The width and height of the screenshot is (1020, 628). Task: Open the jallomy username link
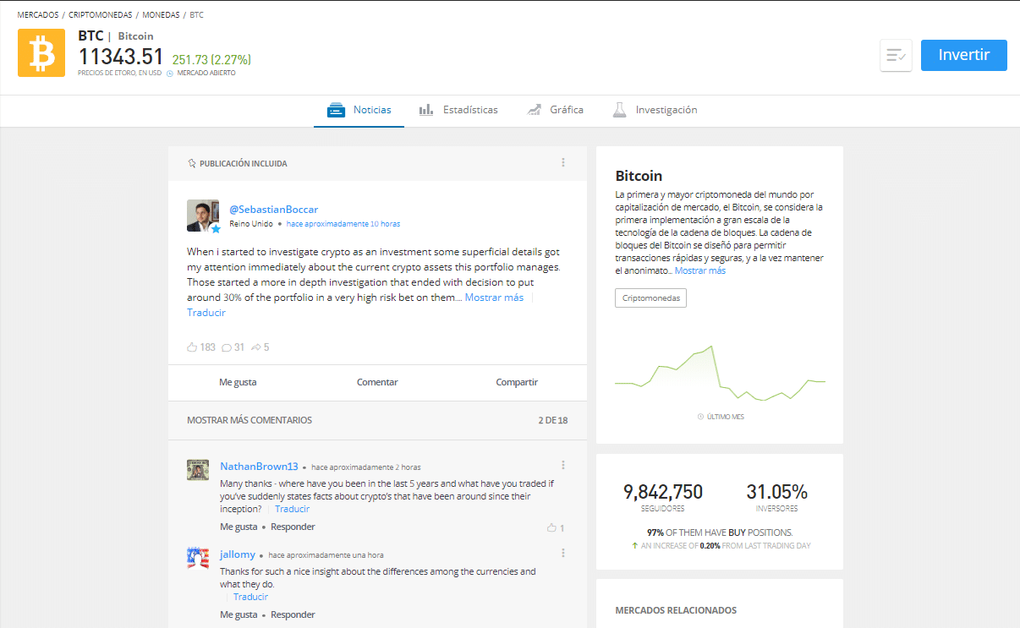tap(238, 554)
